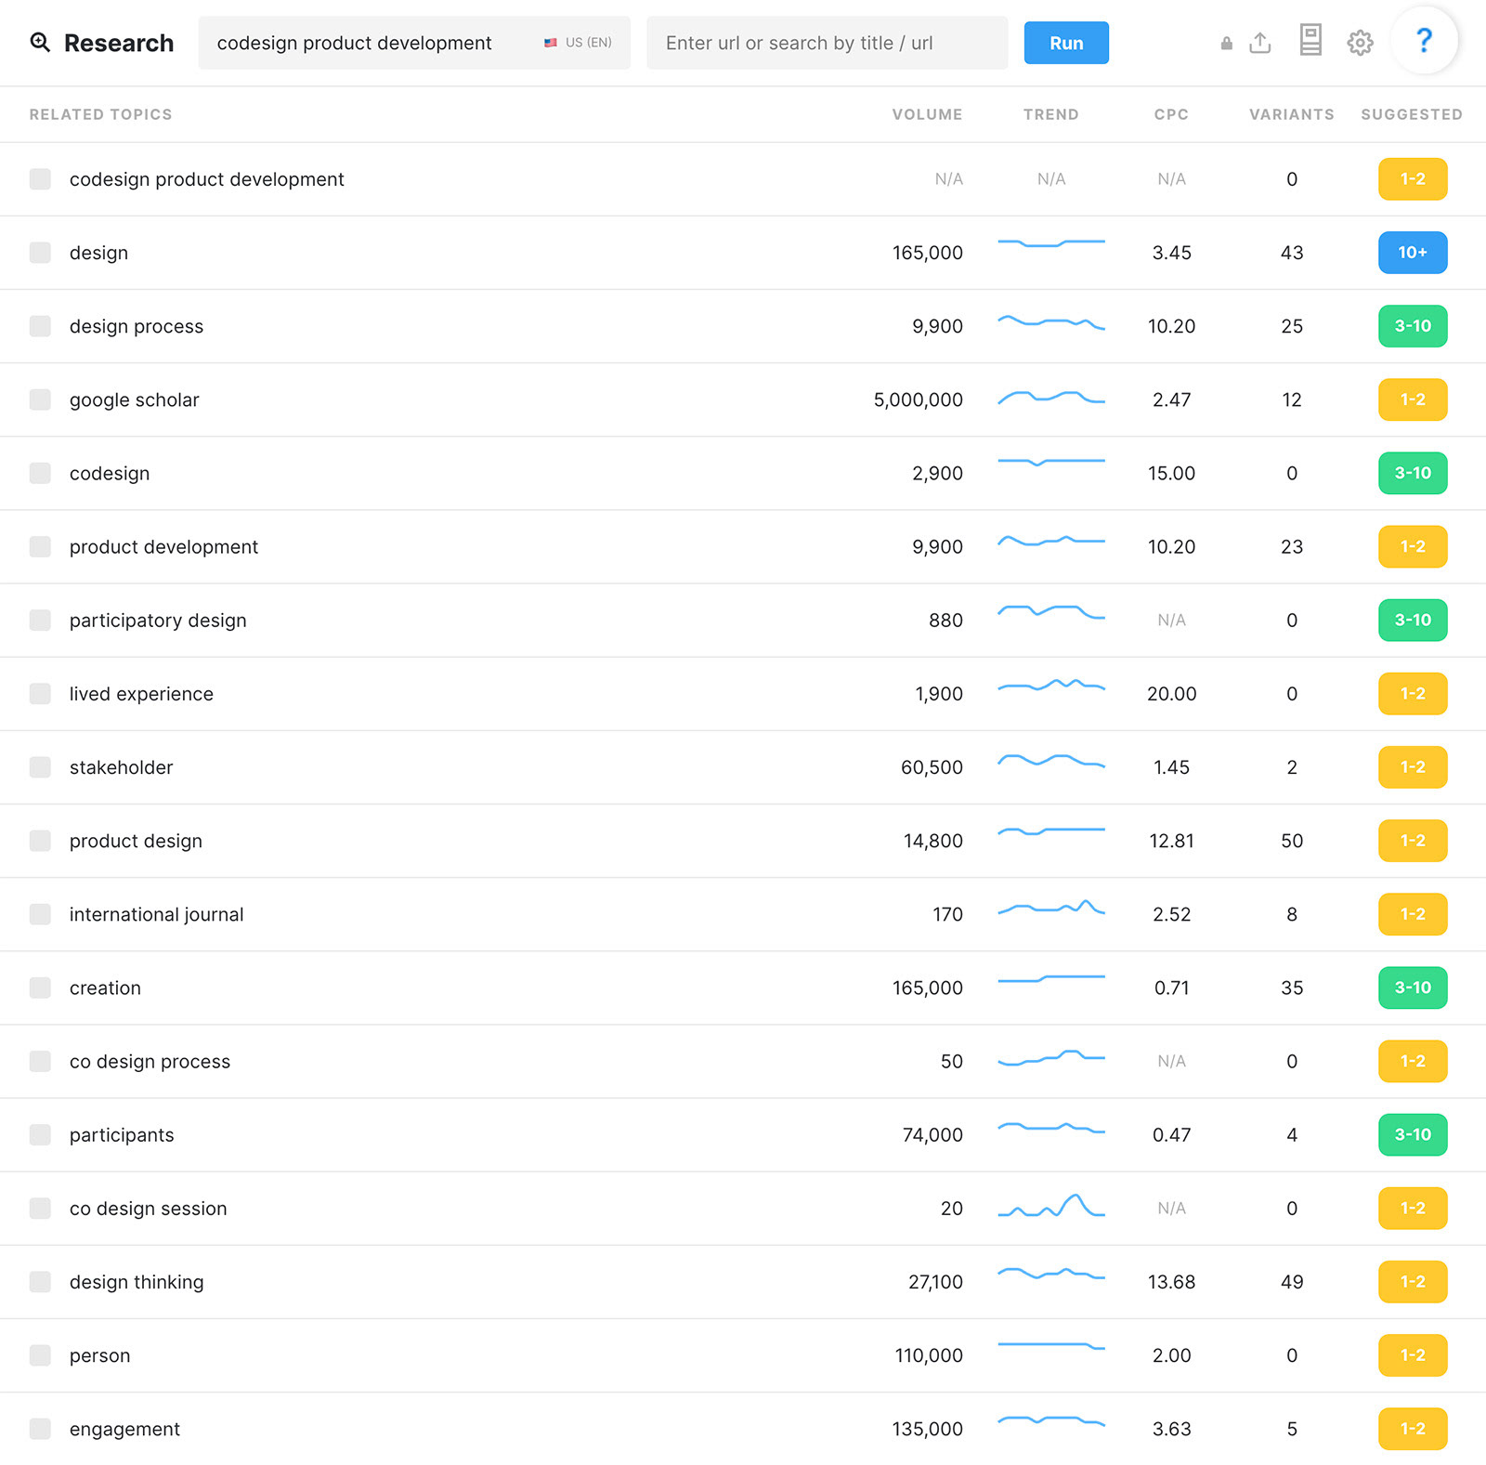Sort by SUGGESTED column header
The image size is (1486, 1465).
(1412, 114)
